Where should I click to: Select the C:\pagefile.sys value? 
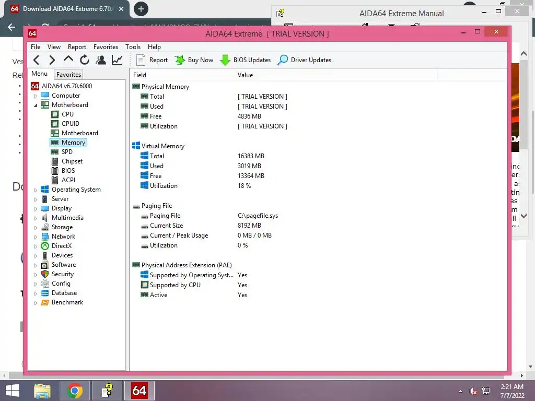(x=258, y=216)
